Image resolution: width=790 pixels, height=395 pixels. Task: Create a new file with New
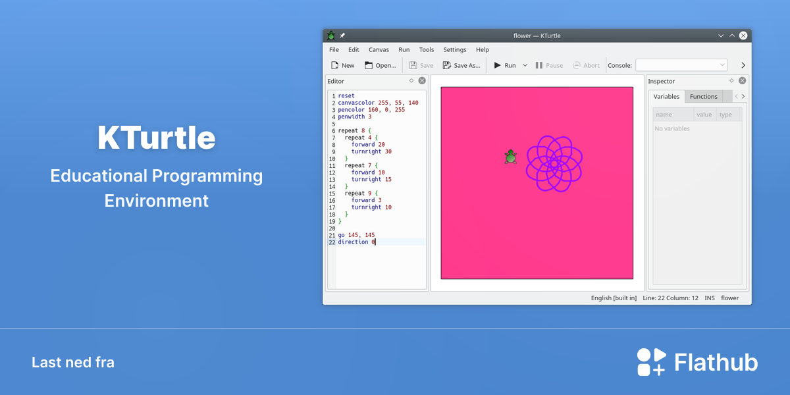click(x=342, y=65)
